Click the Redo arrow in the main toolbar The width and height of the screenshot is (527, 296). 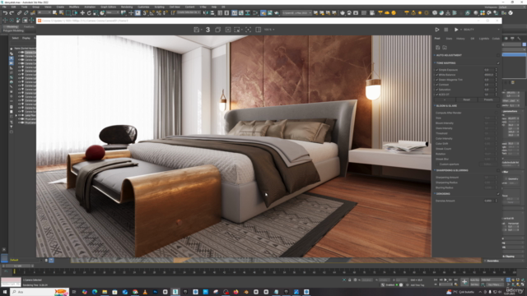click(x=12, y=13)
